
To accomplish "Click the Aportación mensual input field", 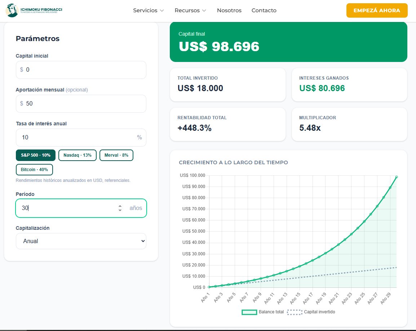I will tap(81, 104).
